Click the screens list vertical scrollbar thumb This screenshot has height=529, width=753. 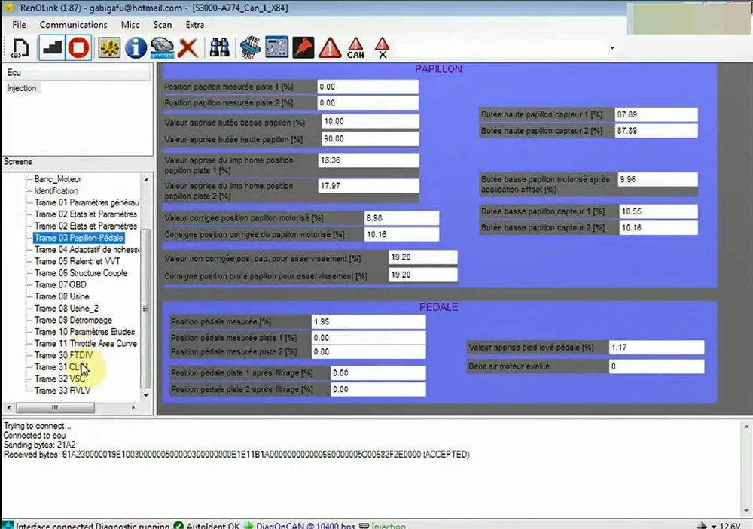pos(146,309)
